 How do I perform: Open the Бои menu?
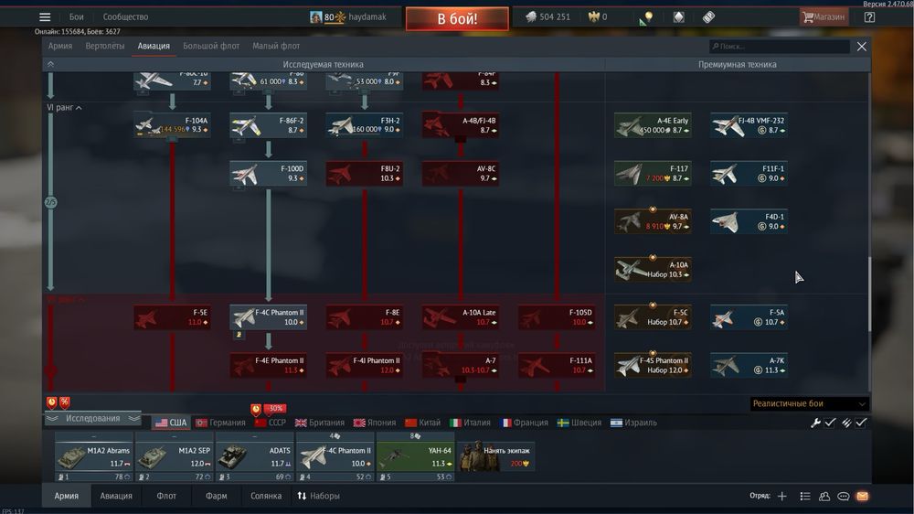(x=77, y=16)
